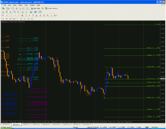Image resolution: width=166 pixels, height=129 pixels.
Task: Launch MetaEditor yellow diamond icon
Action: [42, 8]
